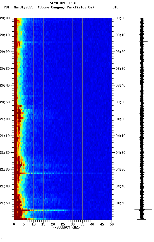This screenshot has height=242, width=154.
Task: Click the 21:40 PDT time label
Action: click(5, 187)
